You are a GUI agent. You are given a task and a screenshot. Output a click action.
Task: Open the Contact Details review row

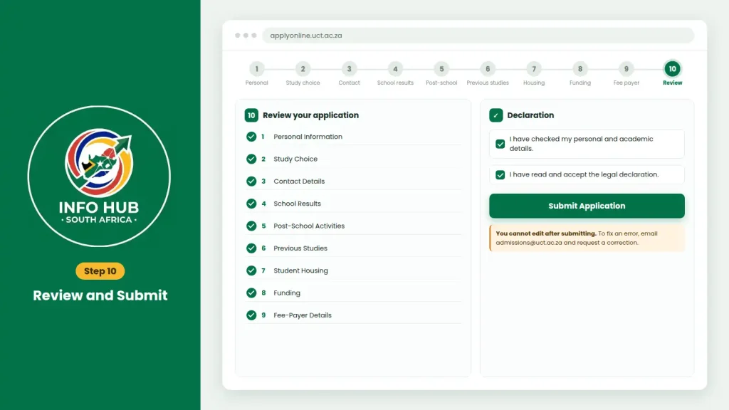click(x=353, y=182)
